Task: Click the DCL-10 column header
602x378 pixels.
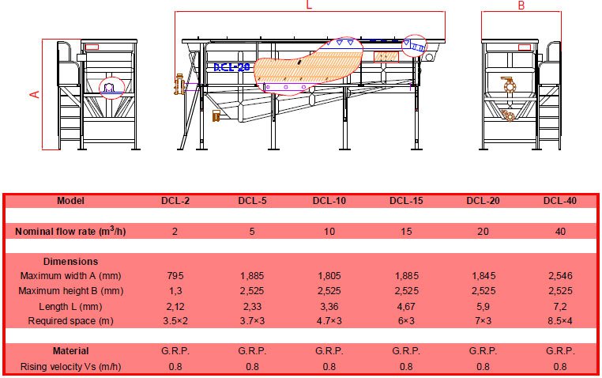Action: coord(329,201)
